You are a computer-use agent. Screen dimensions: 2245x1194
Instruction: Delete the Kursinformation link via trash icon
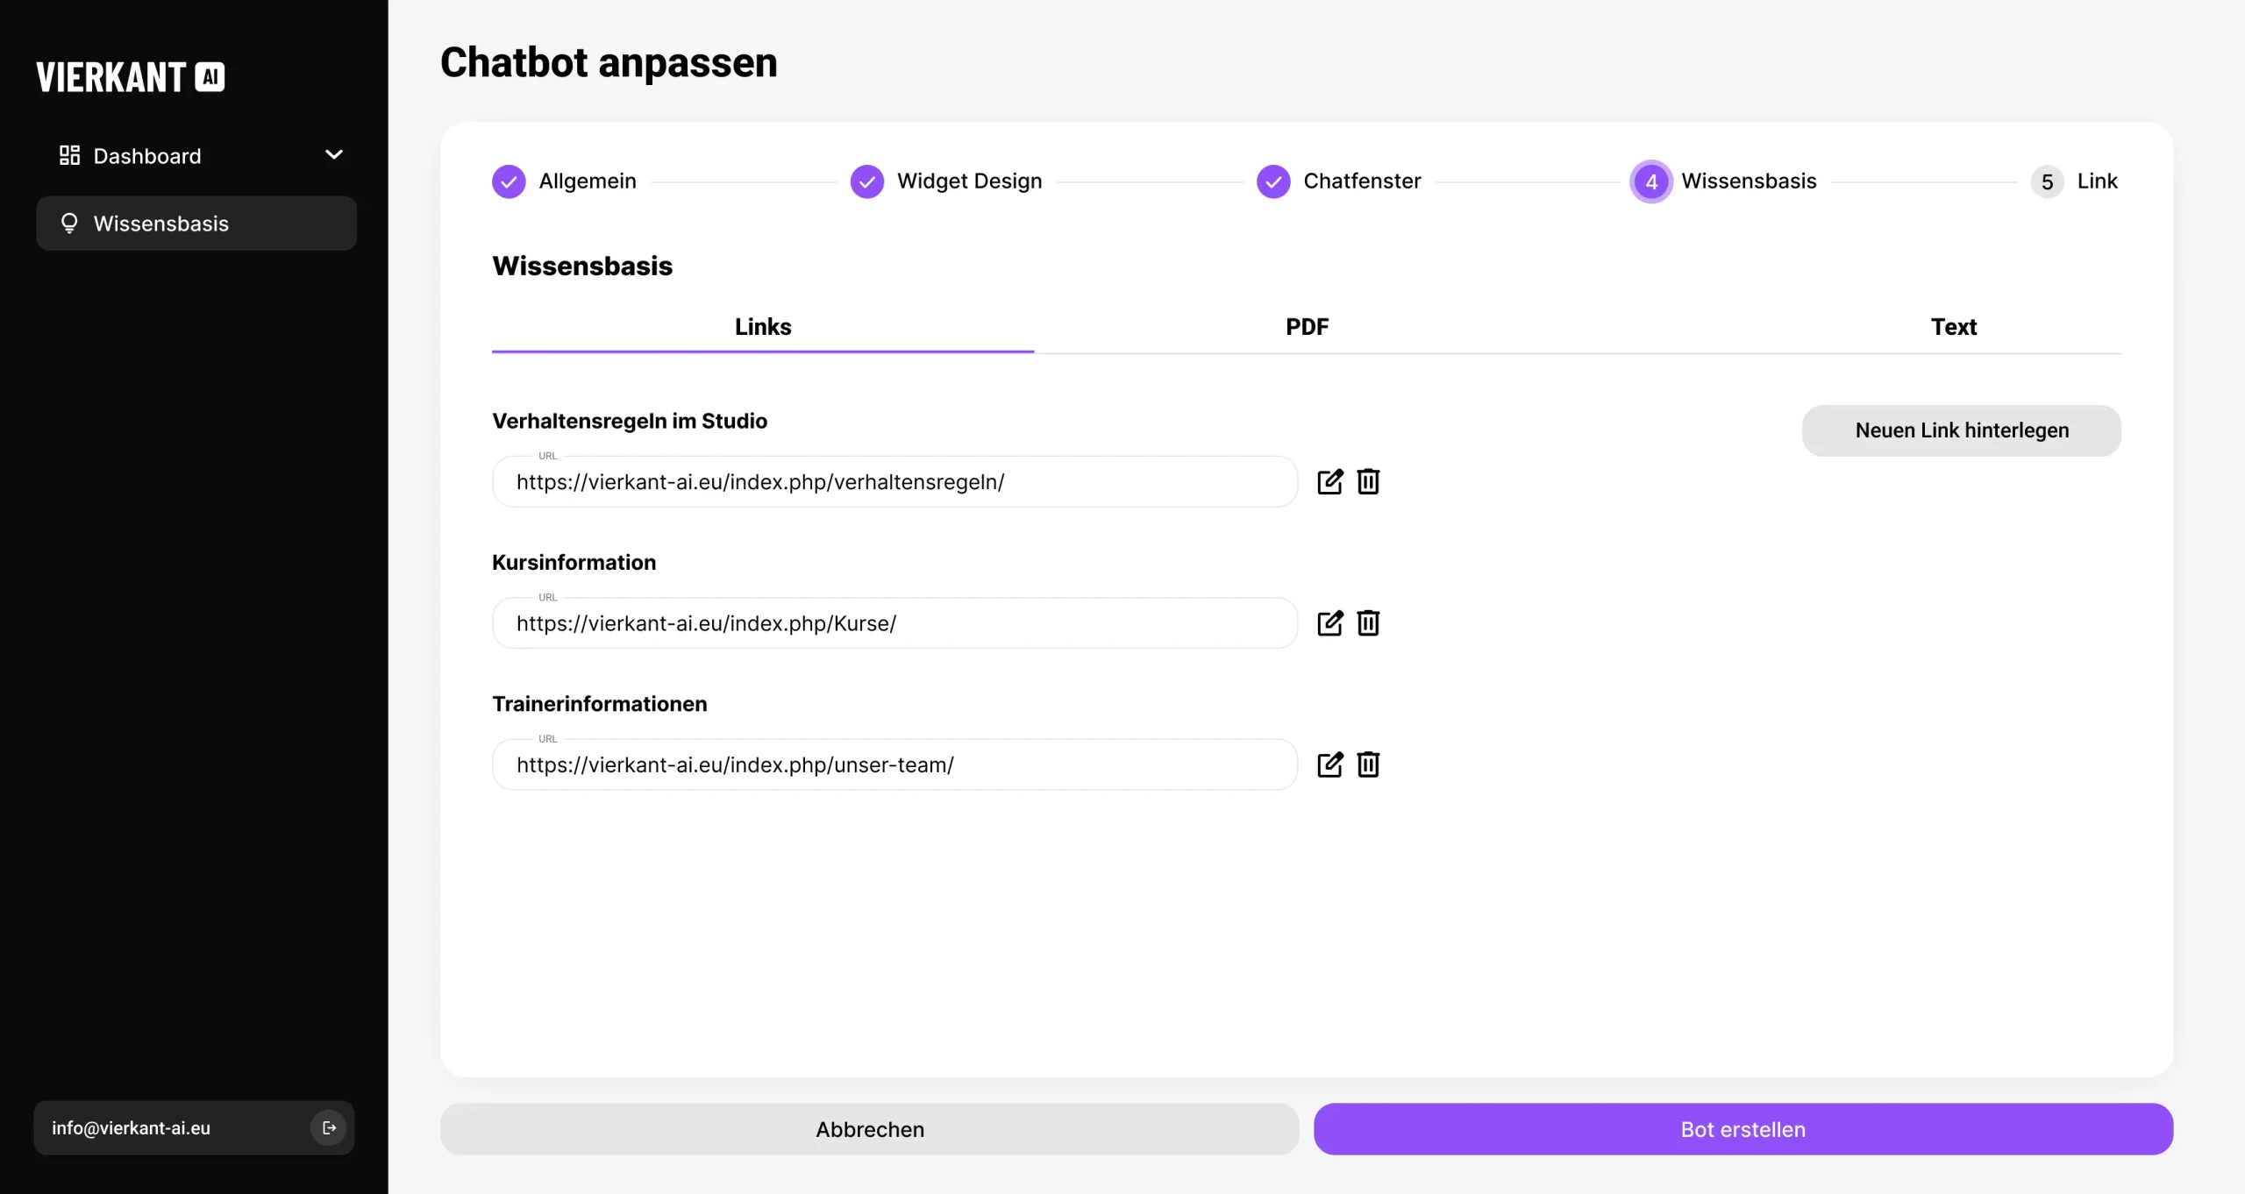[1368, 623]
